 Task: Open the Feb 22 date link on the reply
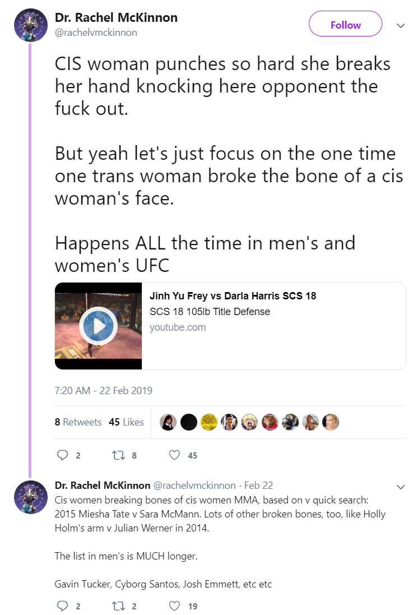pyautogui.click(x=258, y=485)
